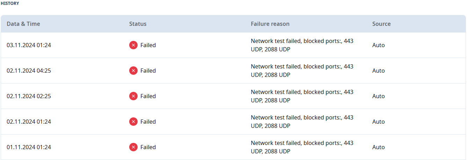Image resolution: width=467 pixels, height=160 pixels.
Task: Select the 02.11.2024 02:25 date entry
Action: tap(29, 96)
